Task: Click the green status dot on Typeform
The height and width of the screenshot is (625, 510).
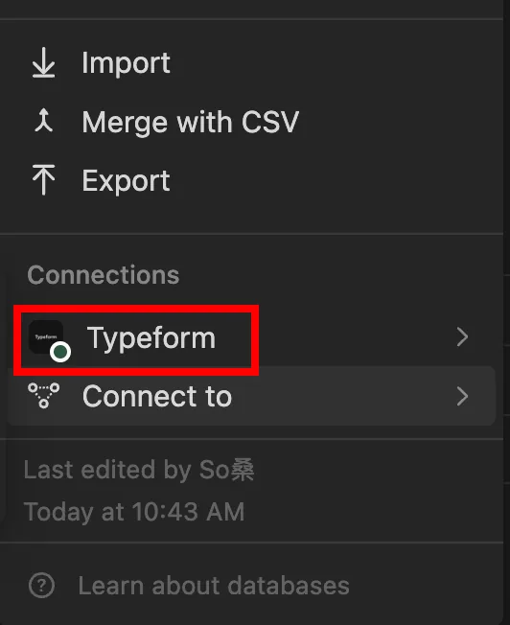Action: (x=60, y=352)
